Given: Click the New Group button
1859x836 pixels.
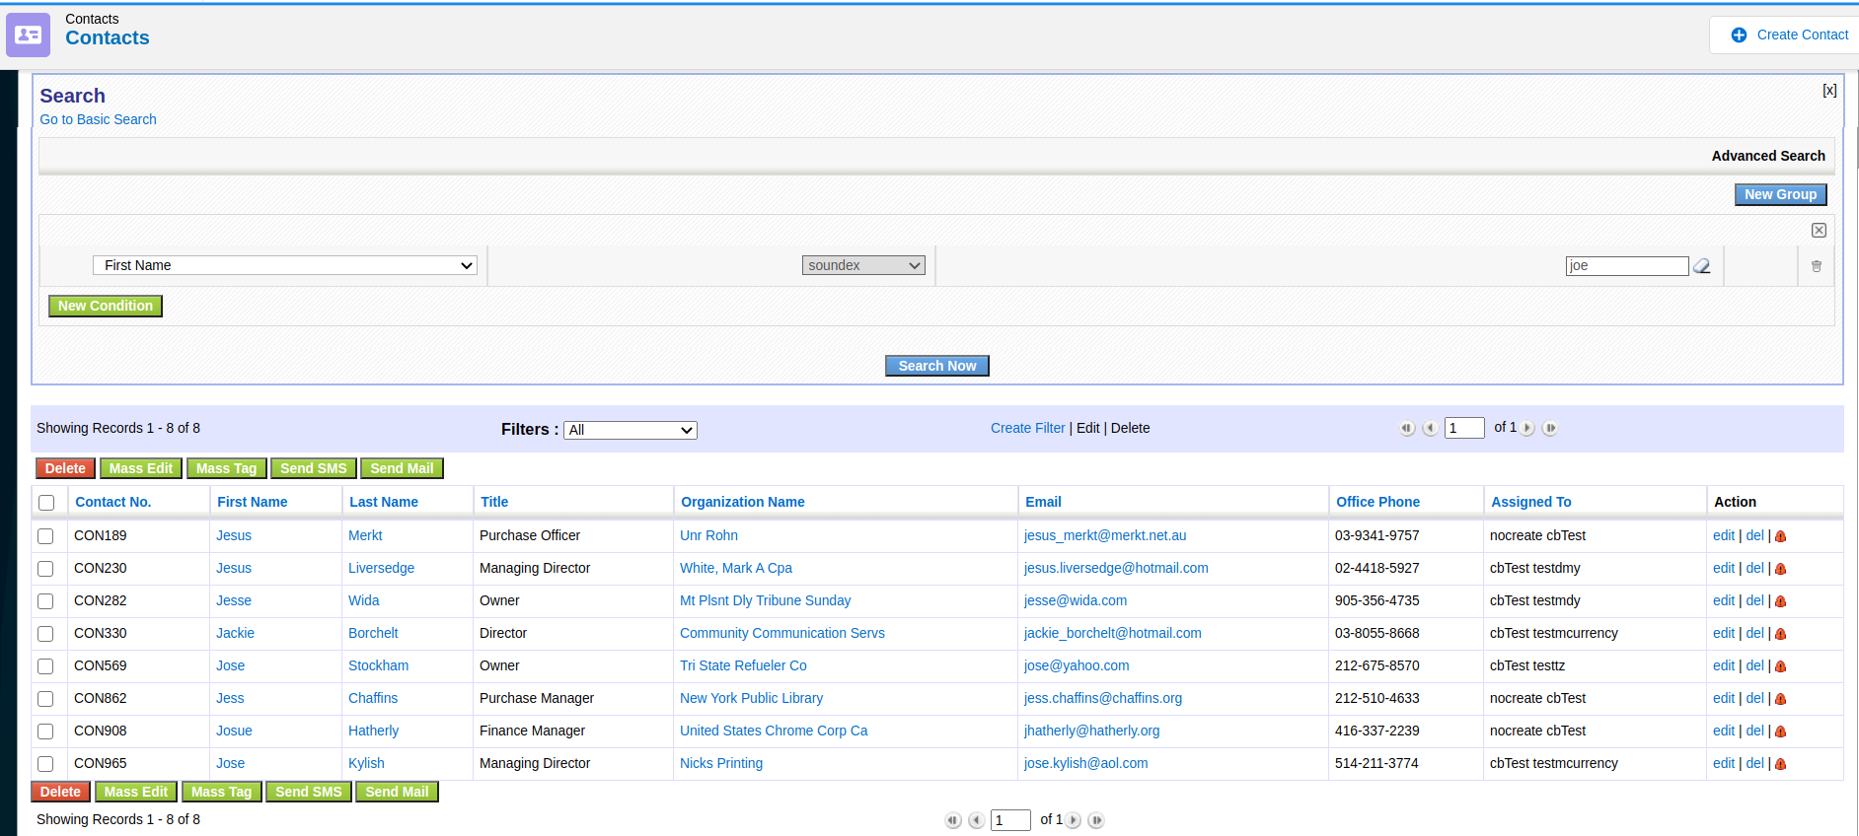Looking at the screenshot, I should click(1781, 194).
